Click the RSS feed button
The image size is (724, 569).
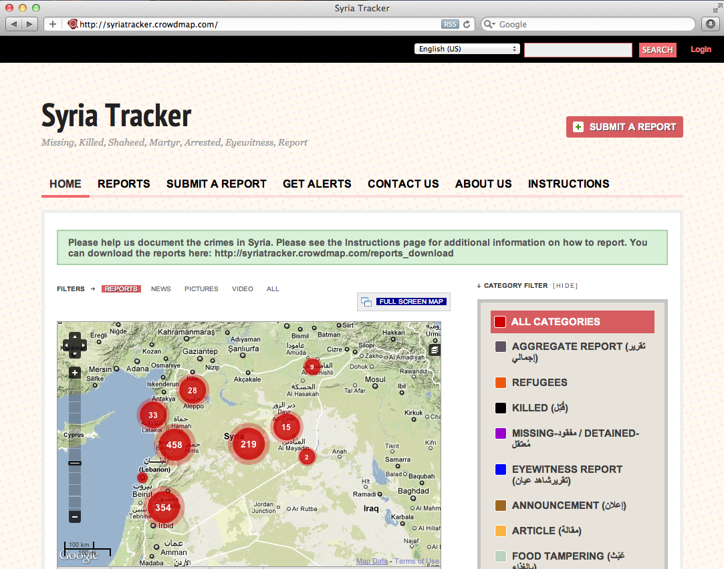pyautogui.click(x=450, y=25)
